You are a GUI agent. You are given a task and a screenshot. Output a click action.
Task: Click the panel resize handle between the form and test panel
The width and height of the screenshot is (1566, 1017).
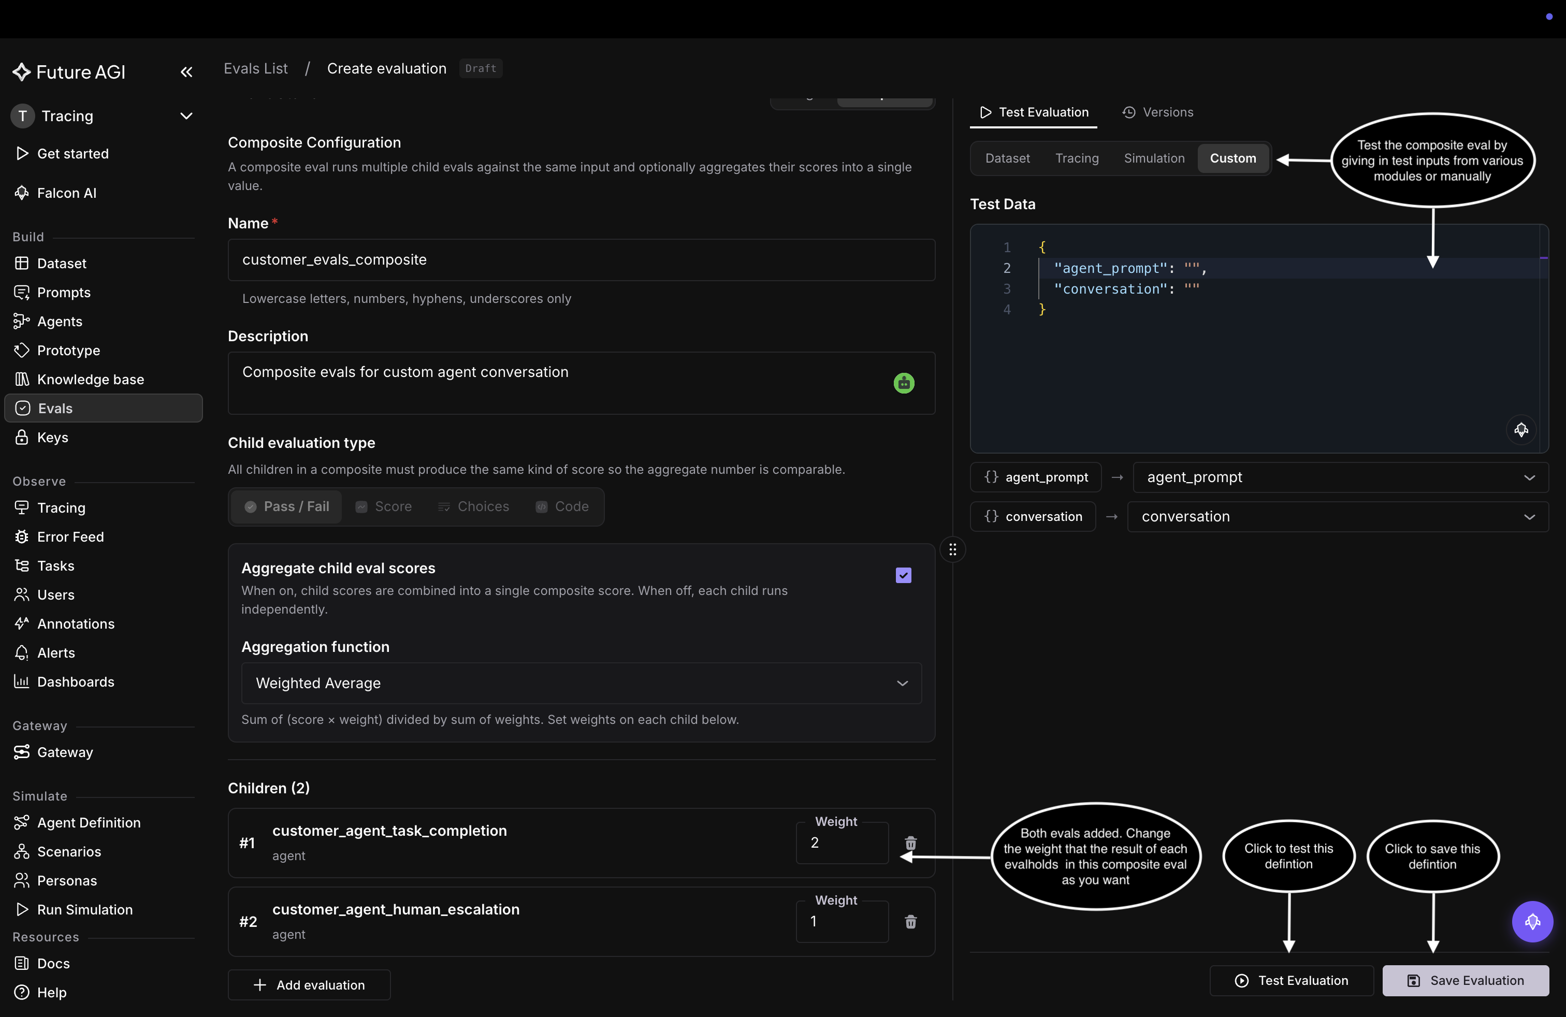click(952, 549)
